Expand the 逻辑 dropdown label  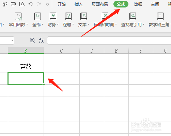pos(68,24)
